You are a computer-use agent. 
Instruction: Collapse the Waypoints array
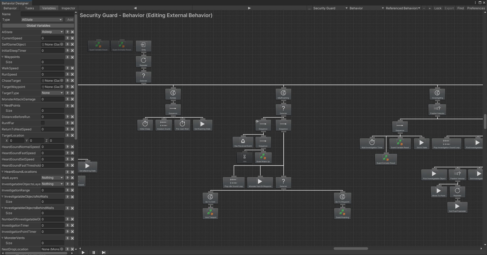(3, 57)
